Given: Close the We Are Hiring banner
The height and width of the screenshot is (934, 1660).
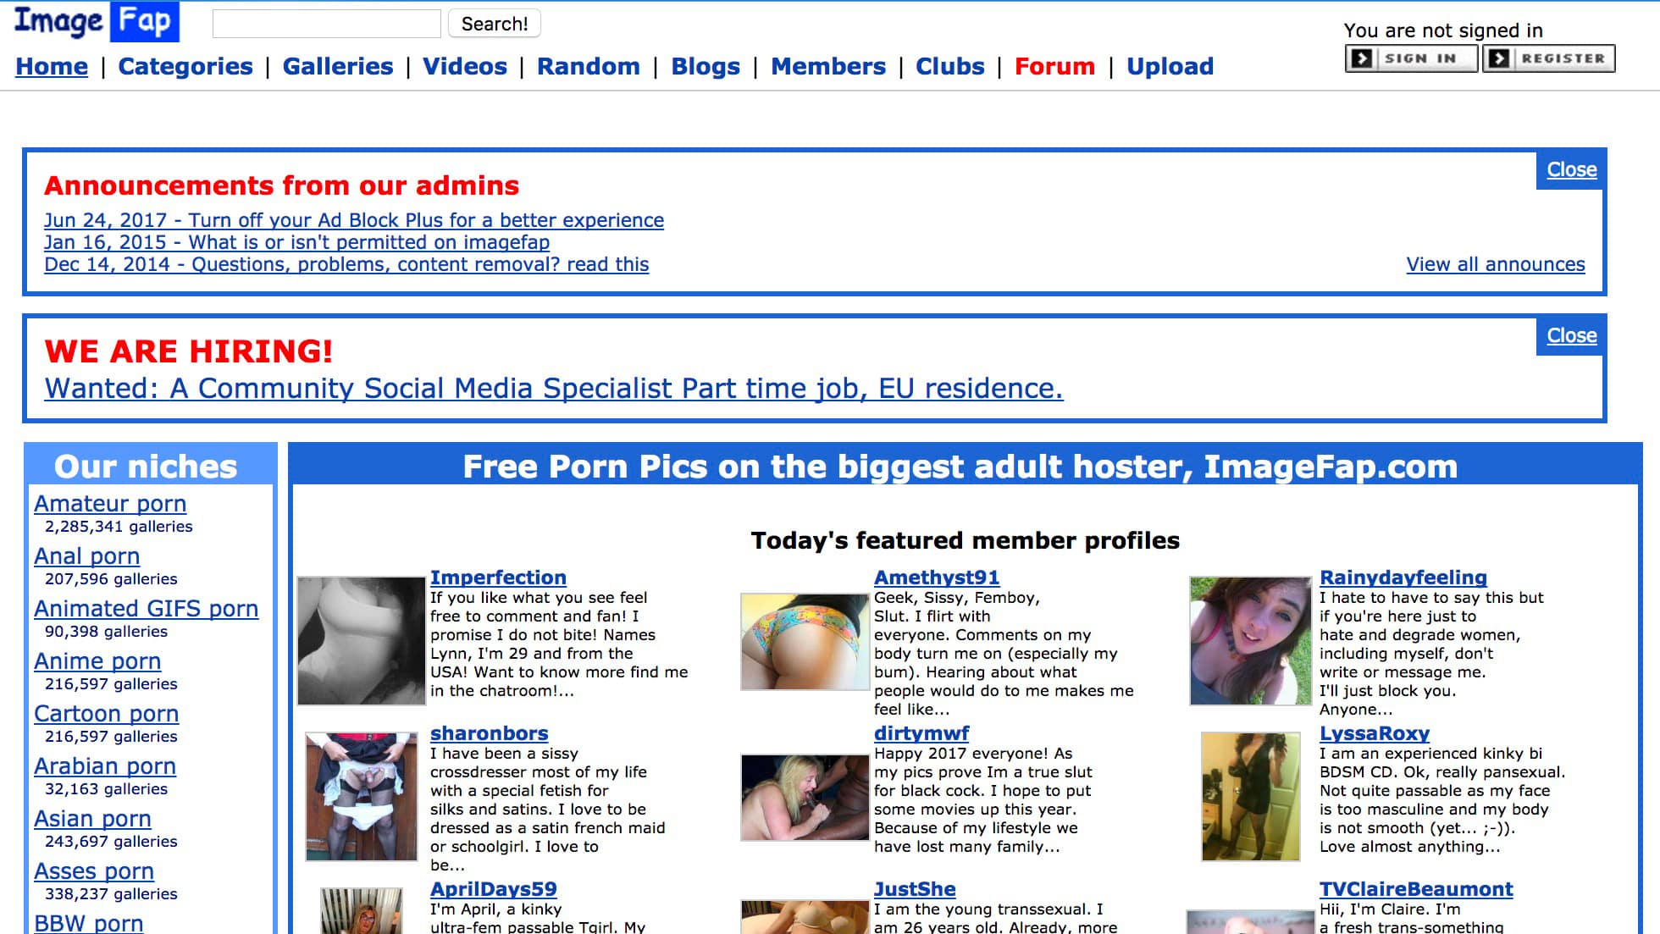Looking at the screenshot, I should click(1571, 335).
